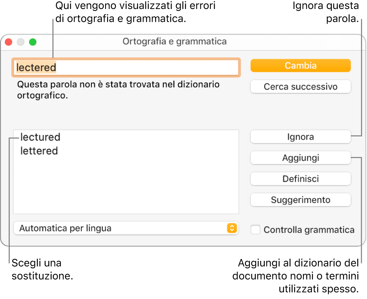Choose the "lettered" replacement suggestion

(x=39, y=151)
